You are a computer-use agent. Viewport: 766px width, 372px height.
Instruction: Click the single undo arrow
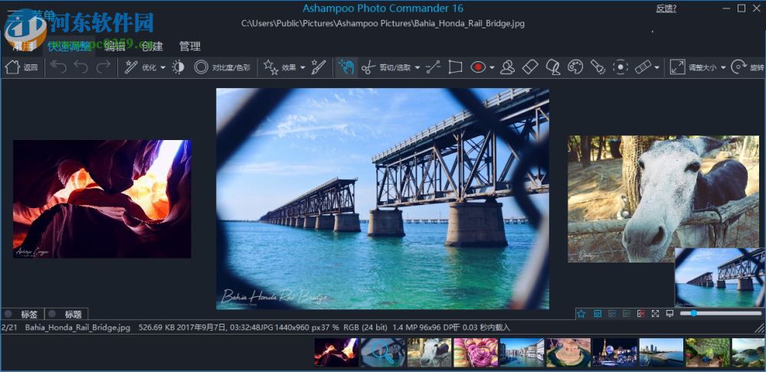(81, 67)
